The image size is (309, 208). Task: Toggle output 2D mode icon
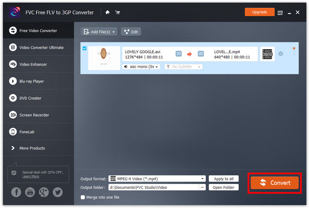(200, 54)
